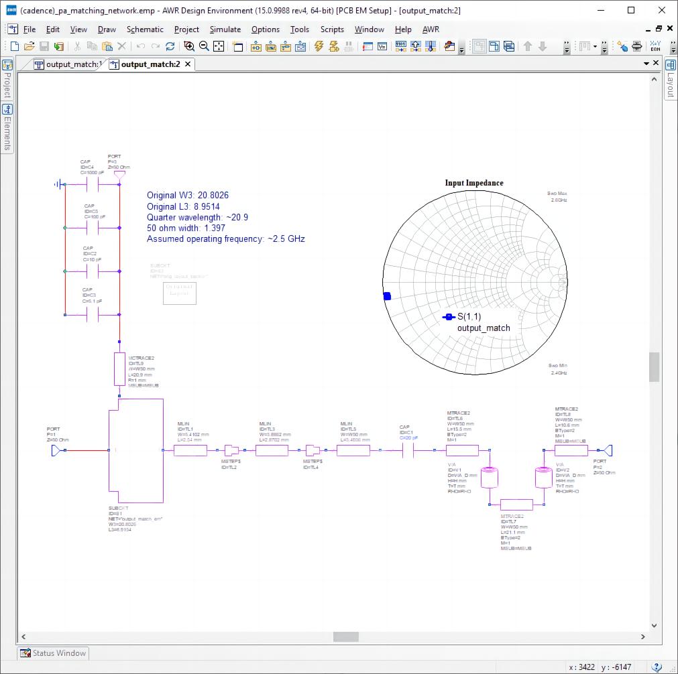Image resolution: width=678 pixels, height=674 pixels.
Task: Open the Simulate menu
Action: point(225,29)
